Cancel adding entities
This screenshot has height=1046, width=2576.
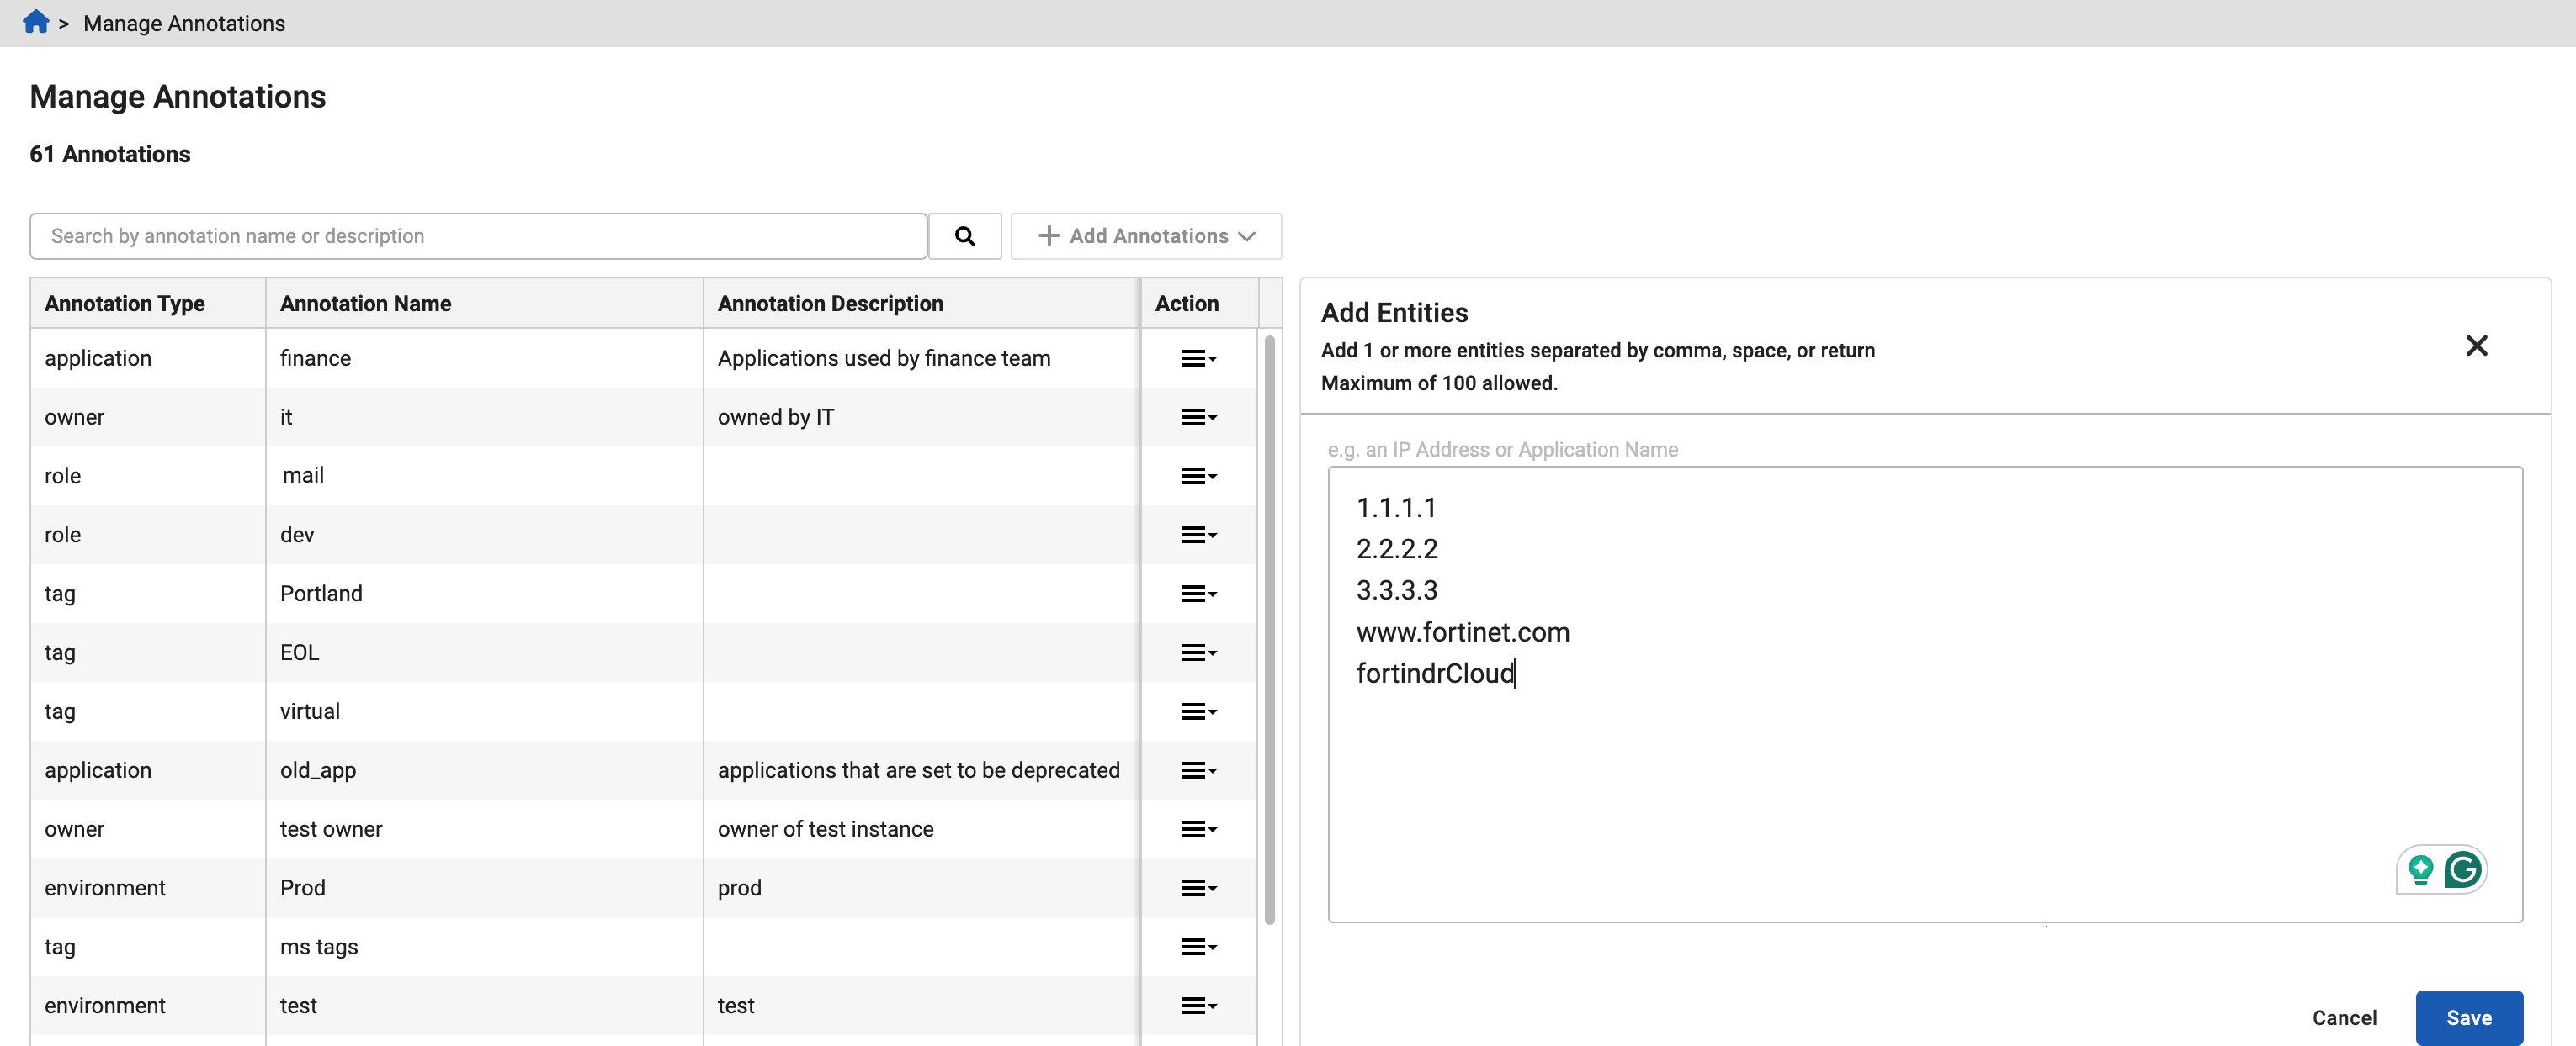click(x=2344, y=1017)
